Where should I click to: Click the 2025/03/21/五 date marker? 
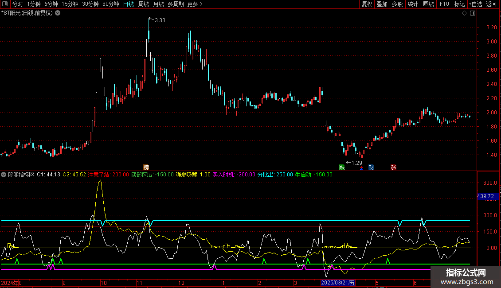pyautogui.click(x=338, y=283)
